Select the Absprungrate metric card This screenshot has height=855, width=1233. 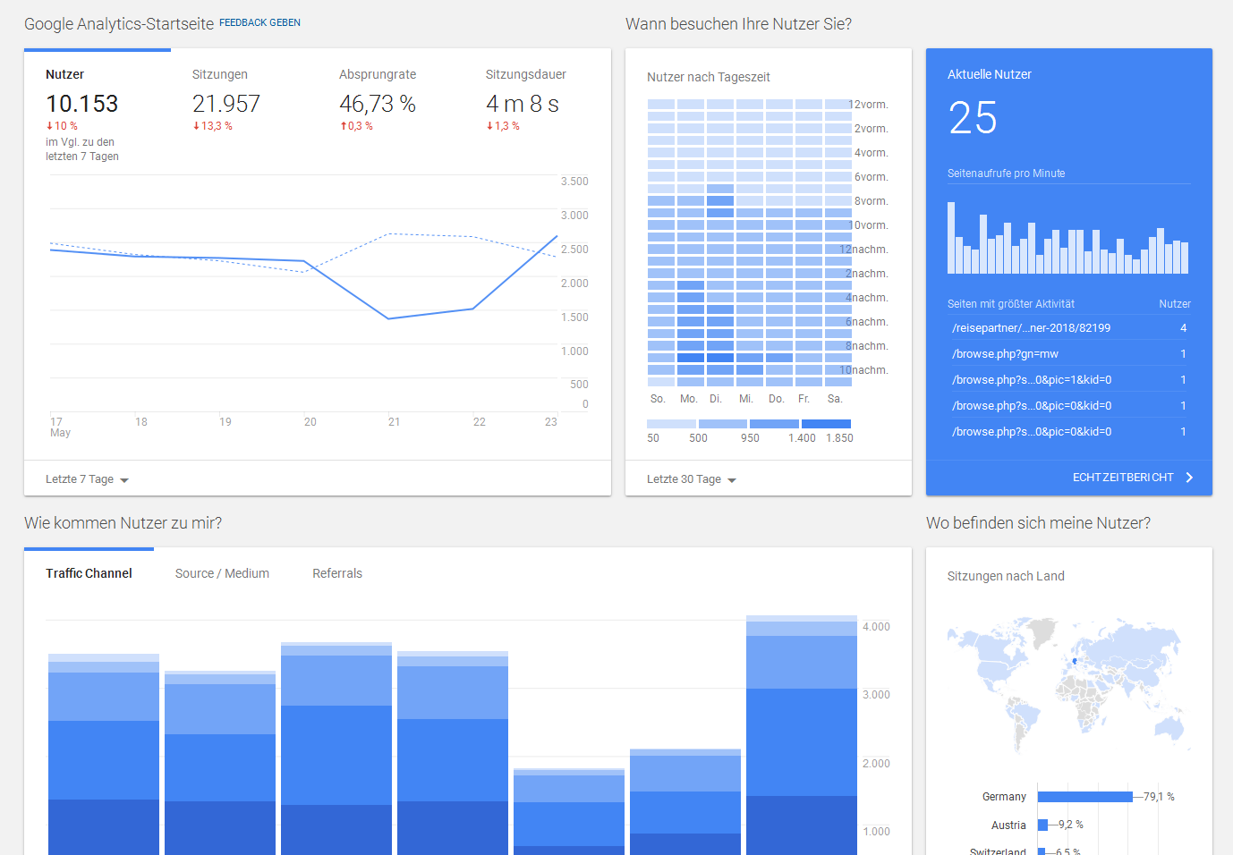pos(378,98)
